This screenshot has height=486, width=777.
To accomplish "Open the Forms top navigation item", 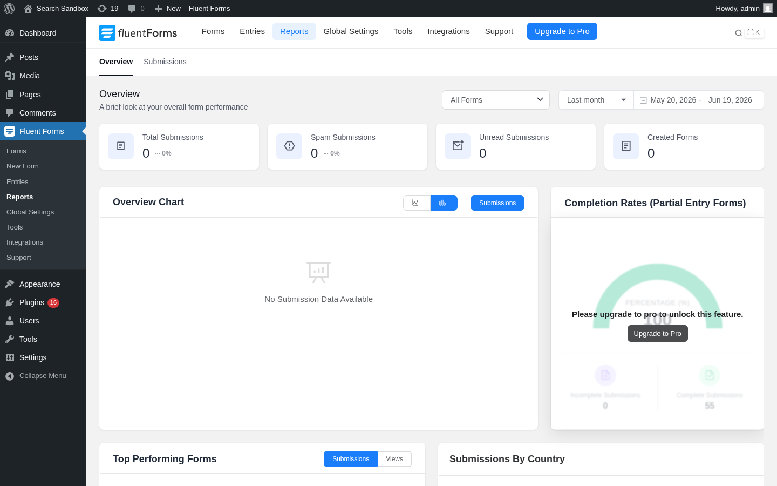I will click(x=213, y=31).
